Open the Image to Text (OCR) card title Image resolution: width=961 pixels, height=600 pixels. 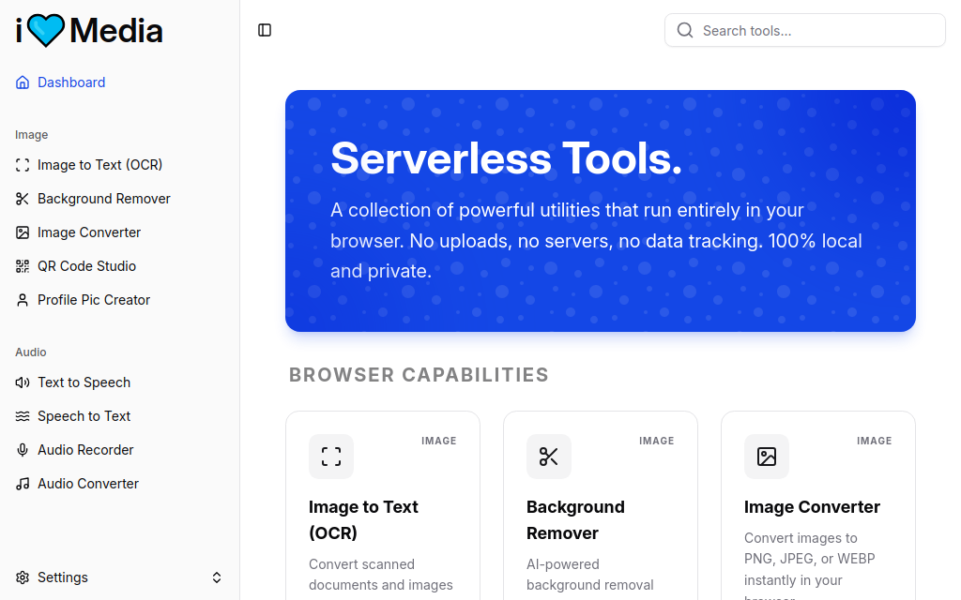363,519
